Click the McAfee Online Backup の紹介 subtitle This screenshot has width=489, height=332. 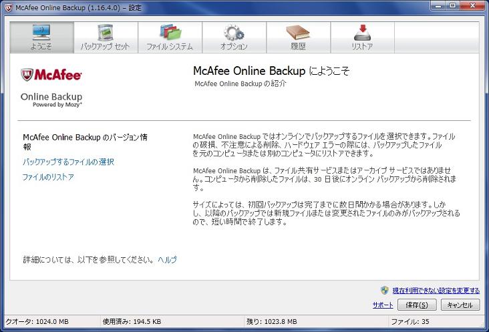[x=240, y=84]
